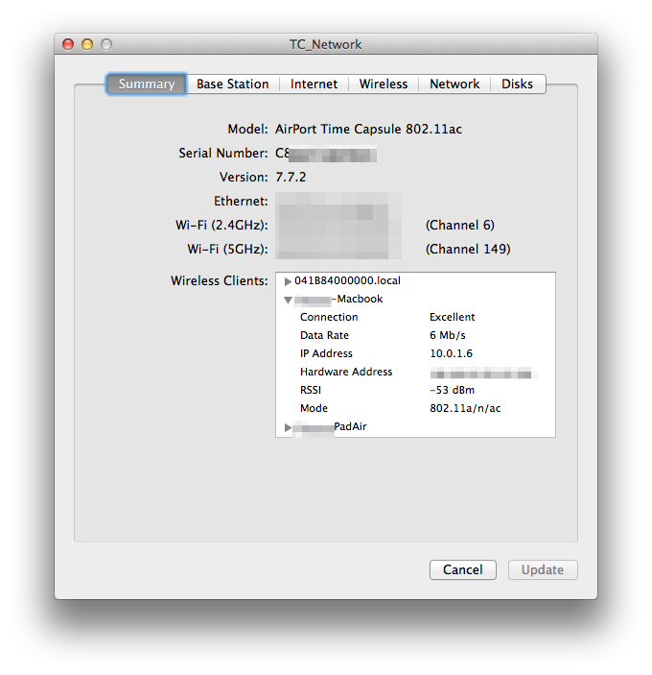
Task: Expand the 041B84000000.local client
Action: click(288, 281)
